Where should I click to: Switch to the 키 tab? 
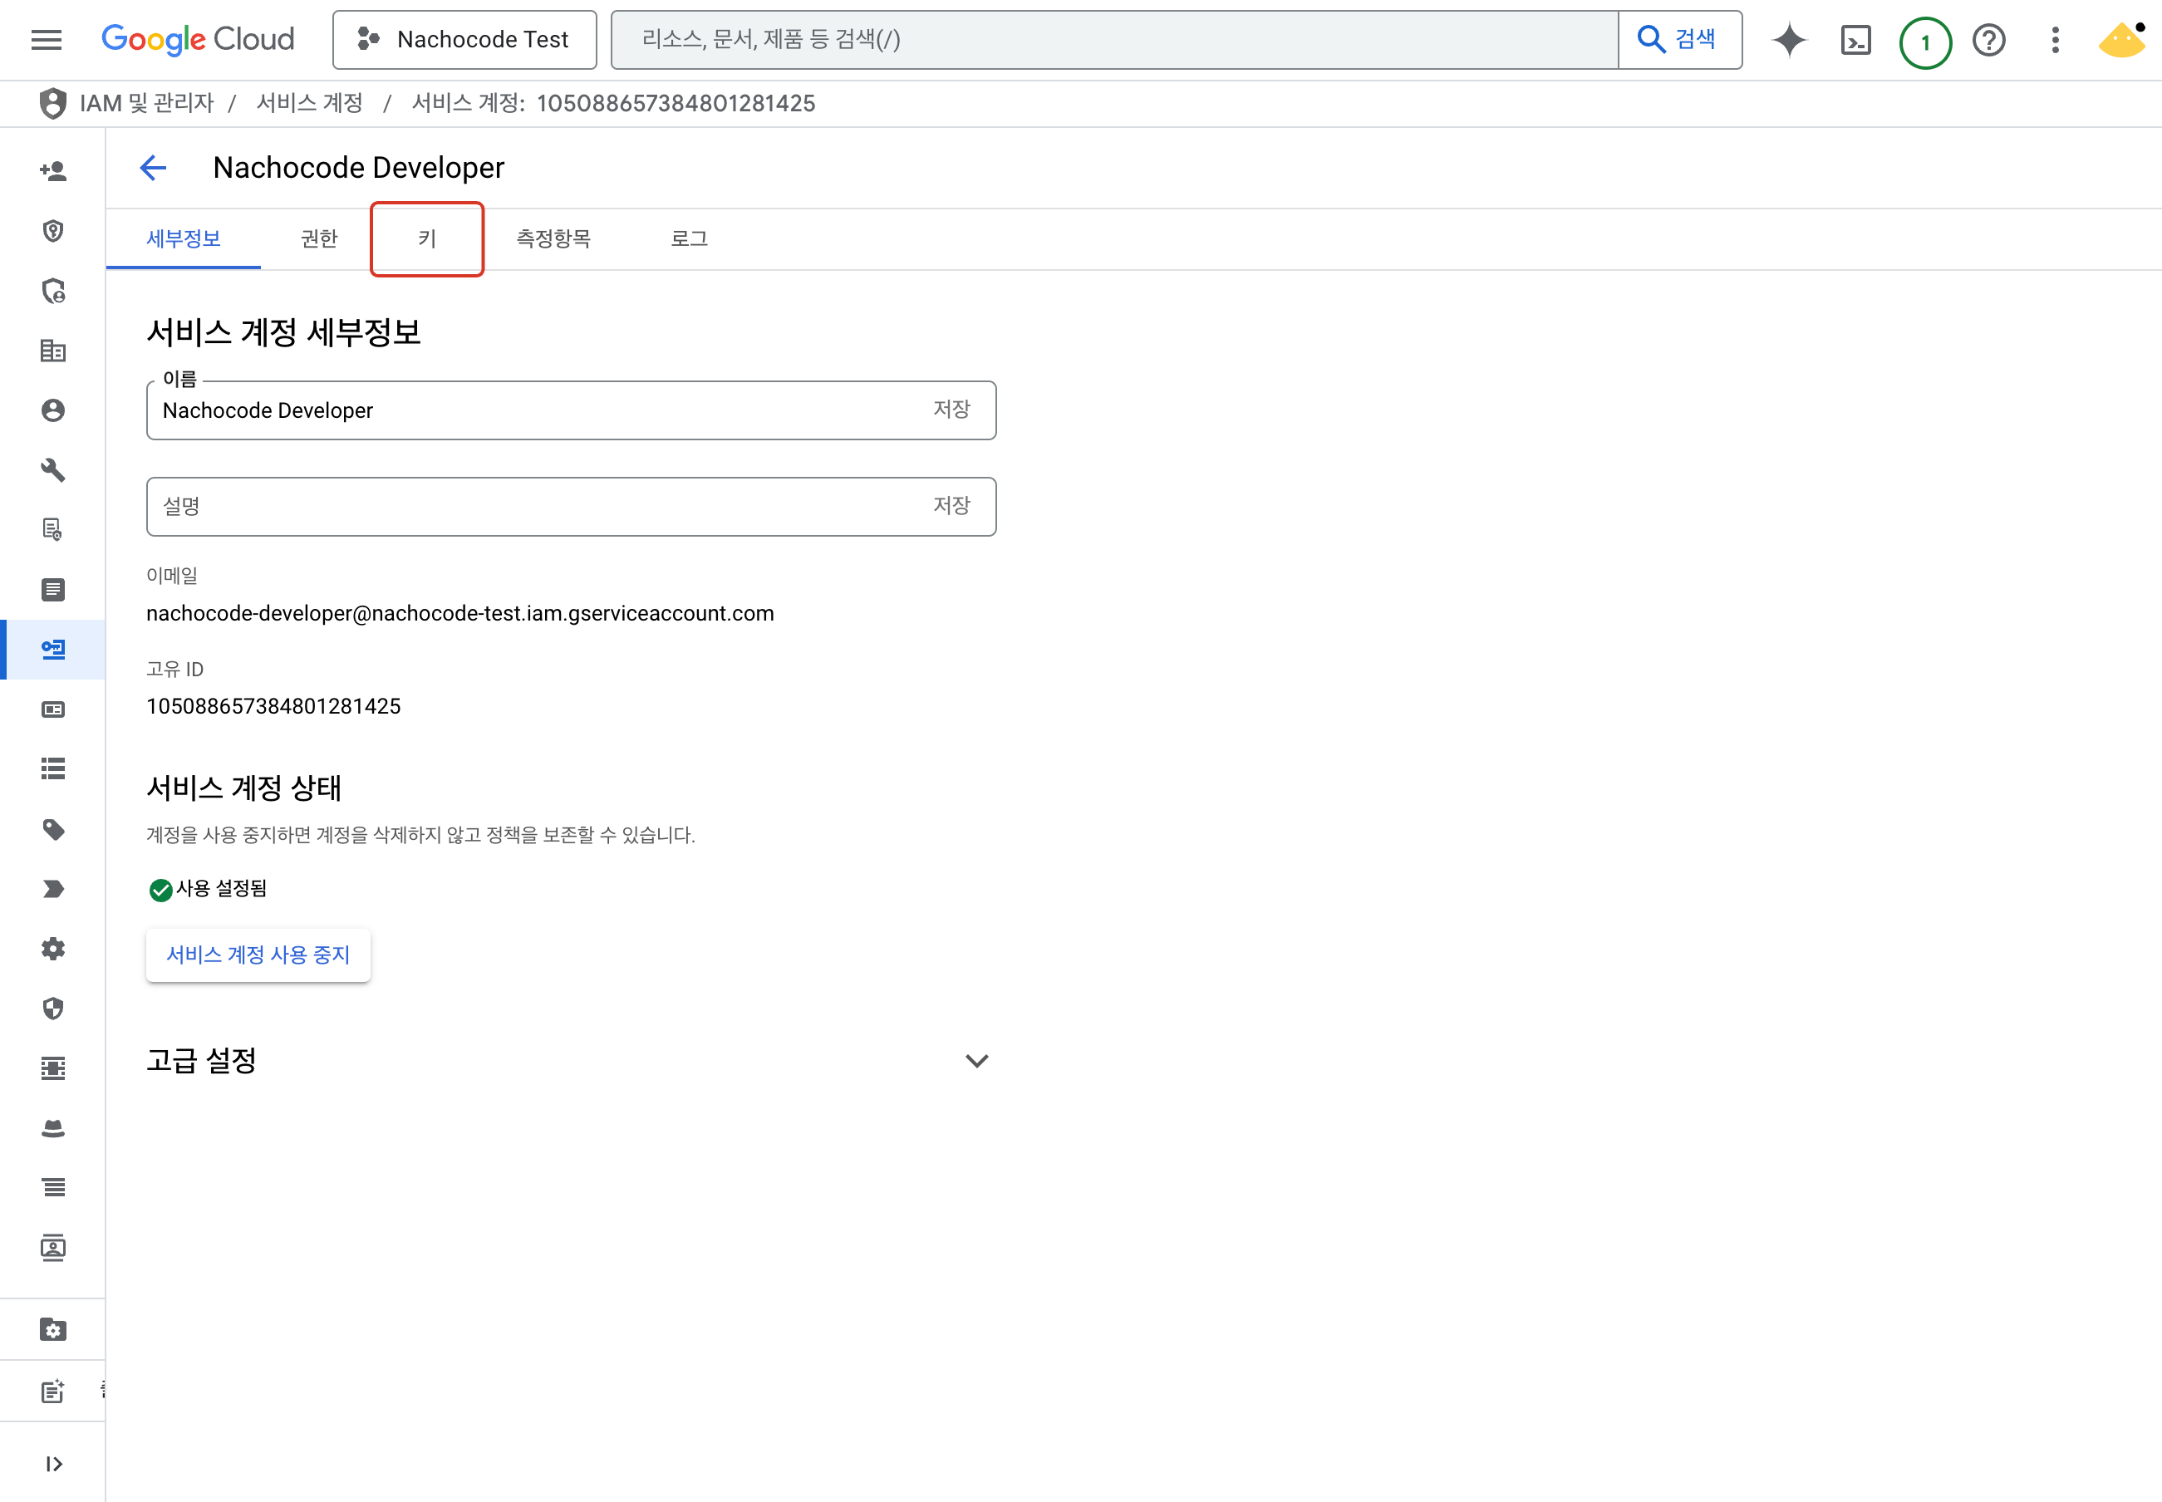coord(427,239)
